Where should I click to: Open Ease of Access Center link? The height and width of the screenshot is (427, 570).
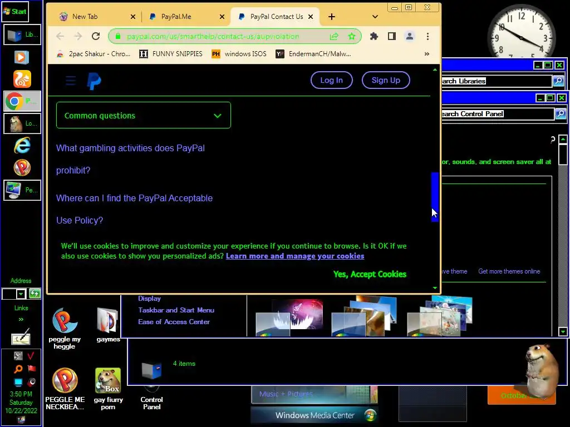point(174,322)
